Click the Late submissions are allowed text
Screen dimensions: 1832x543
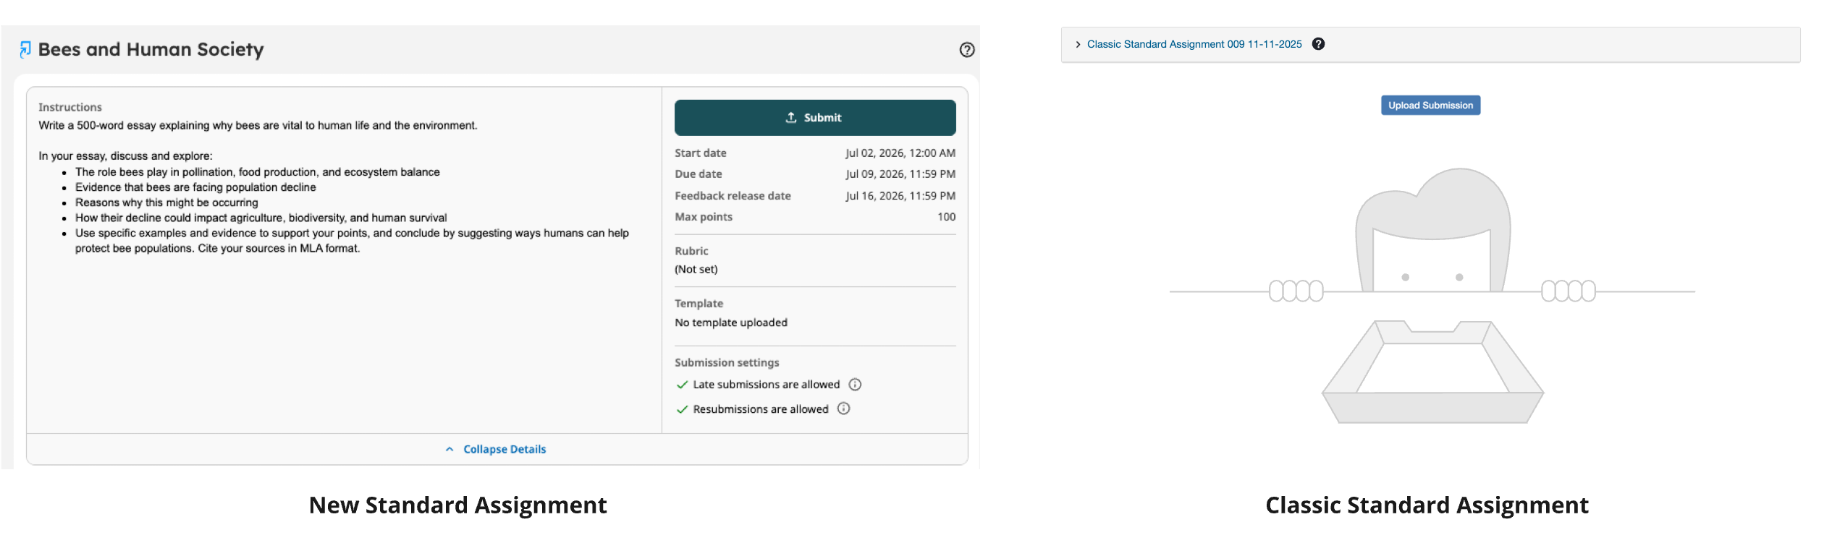pos(767,385)
